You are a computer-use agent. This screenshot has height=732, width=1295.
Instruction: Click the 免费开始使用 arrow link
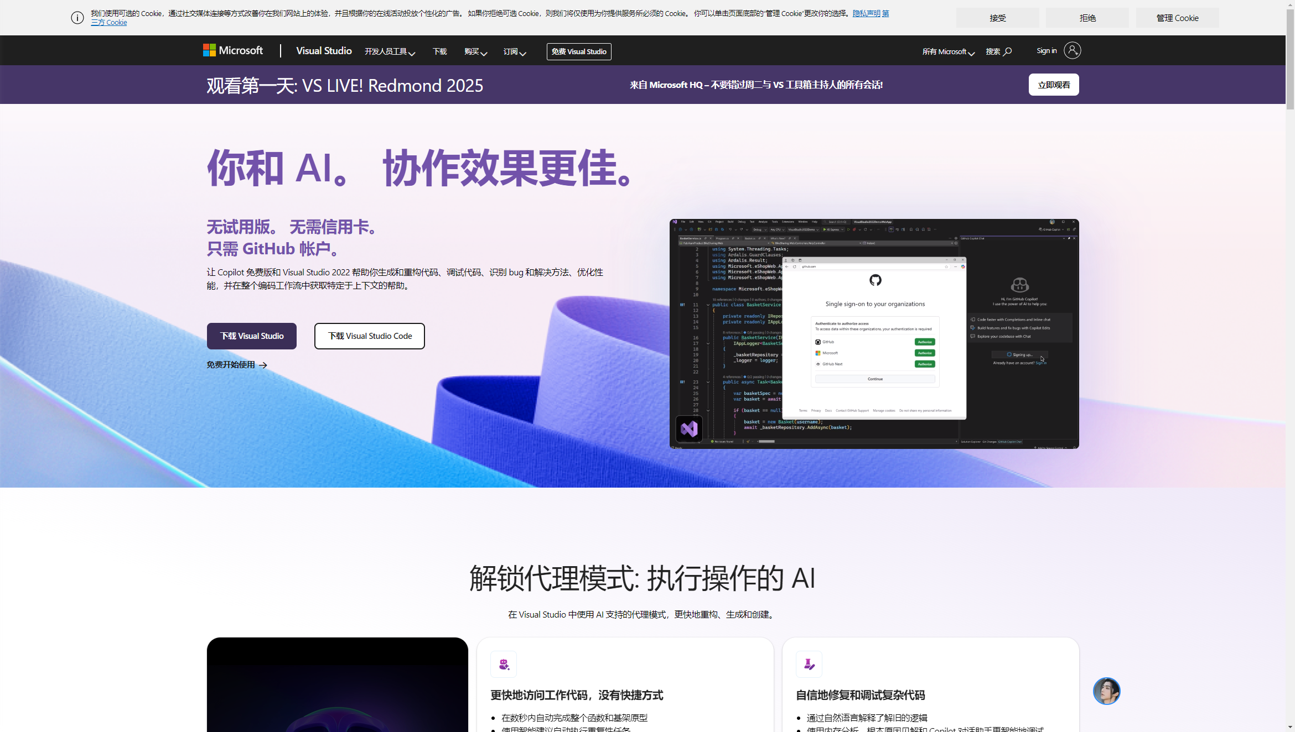[237, 365]
